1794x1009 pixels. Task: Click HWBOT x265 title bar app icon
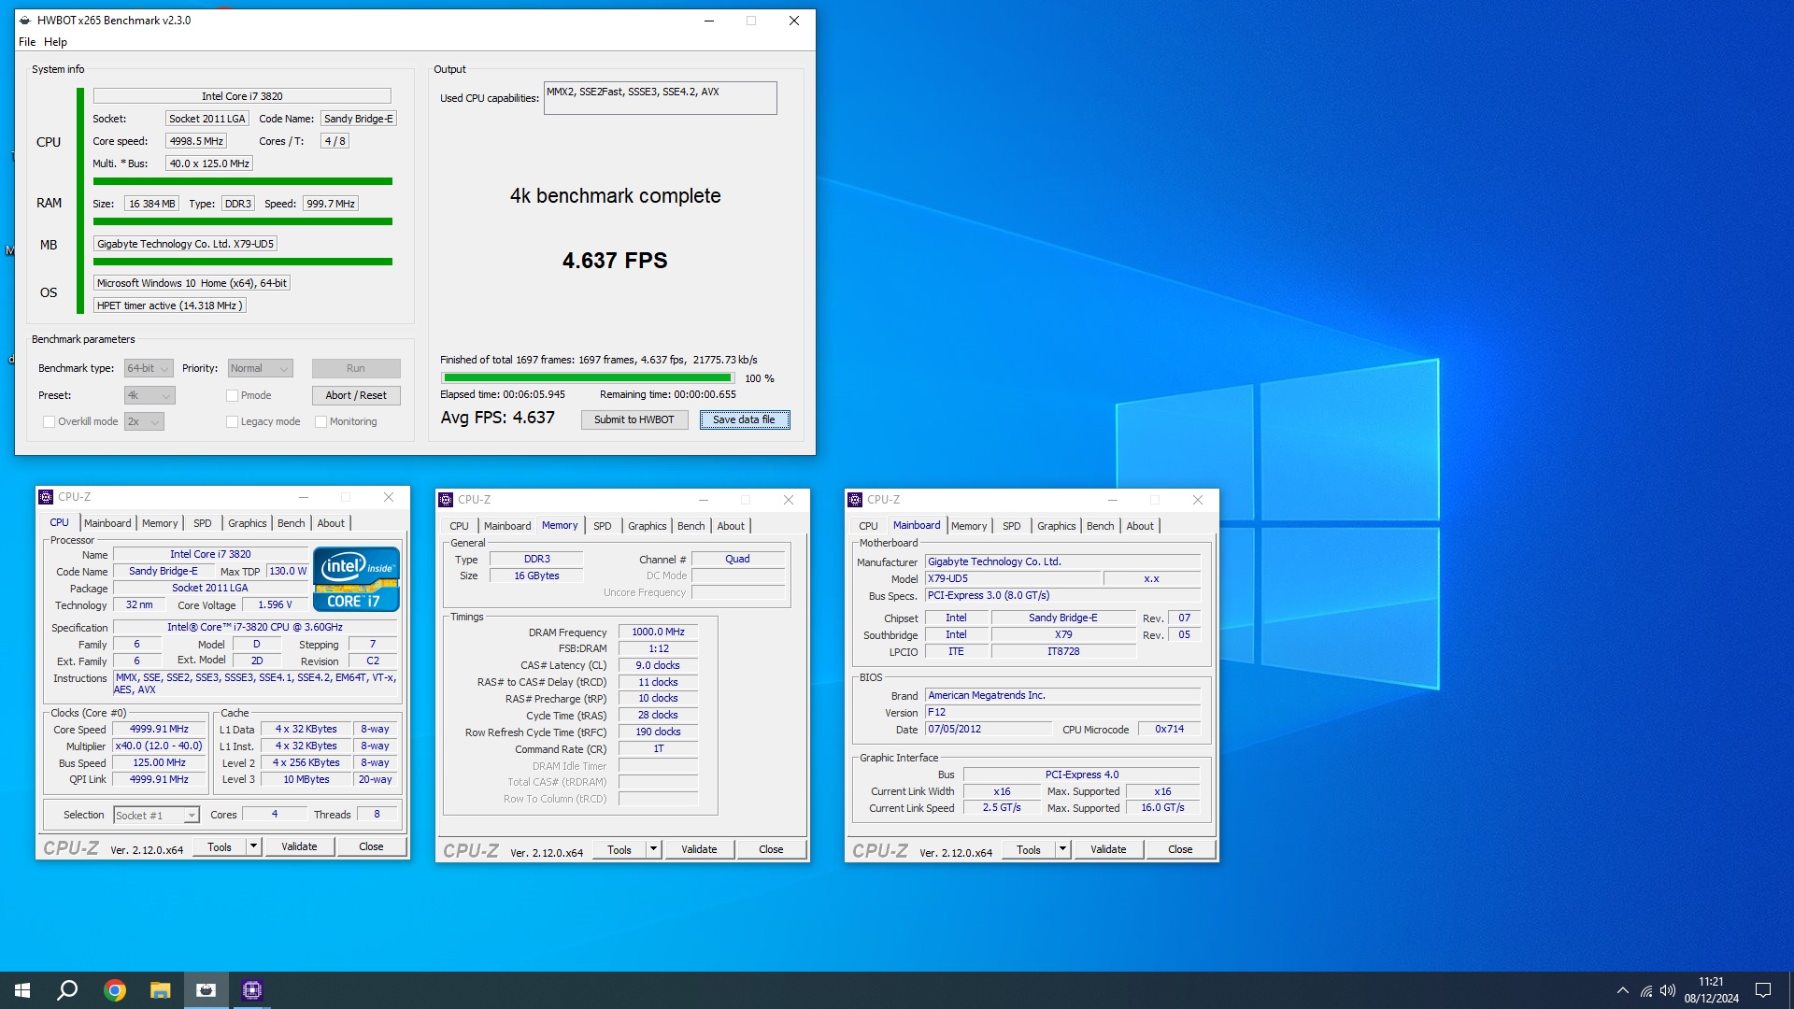(x=25, y=21)
